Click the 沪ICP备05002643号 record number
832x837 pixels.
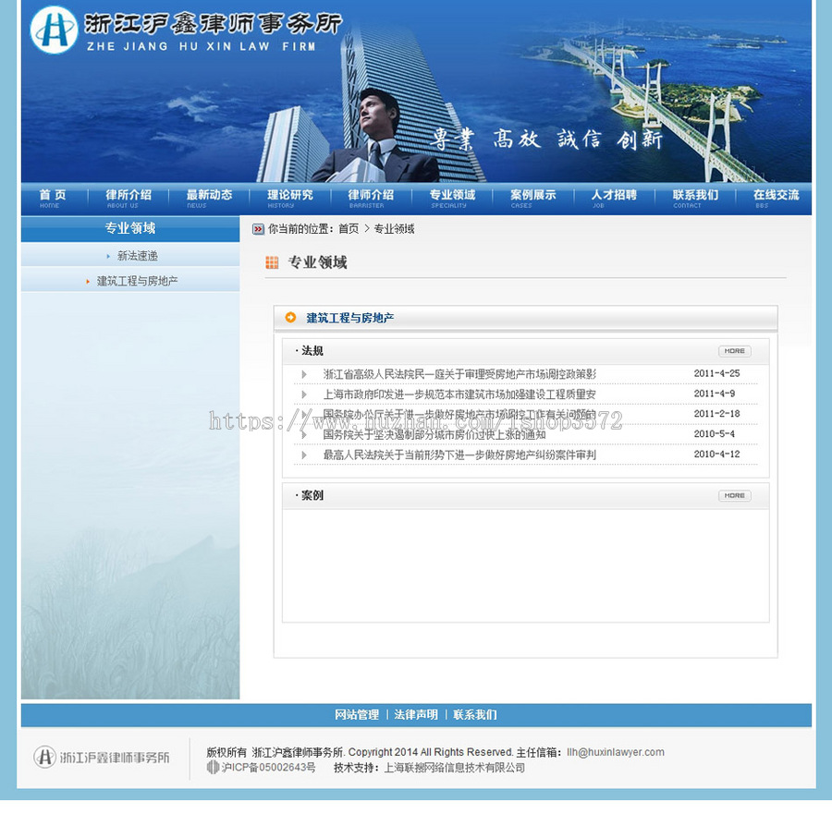(263, 766)
